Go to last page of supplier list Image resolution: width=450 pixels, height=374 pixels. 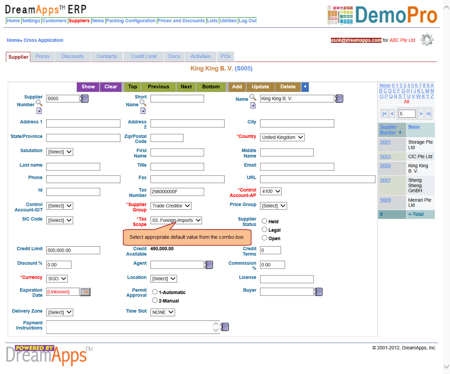pos(428,114)
